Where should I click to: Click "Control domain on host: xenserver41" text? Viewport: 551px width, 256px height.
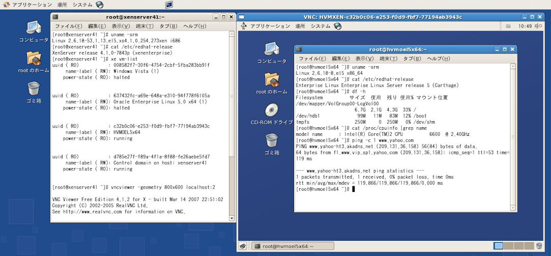coord(160,163)
